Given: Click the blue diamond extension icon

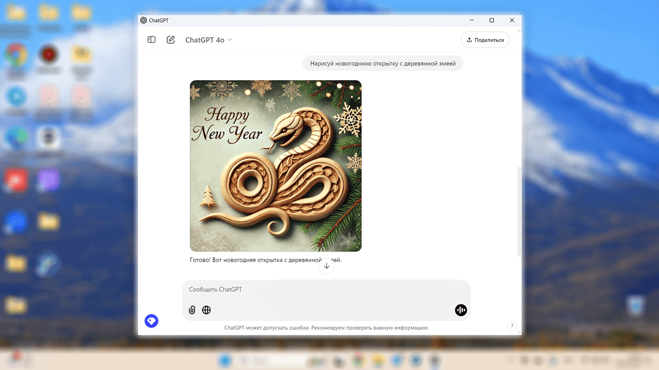Looking at the screenshot, I should click(151, 321).
